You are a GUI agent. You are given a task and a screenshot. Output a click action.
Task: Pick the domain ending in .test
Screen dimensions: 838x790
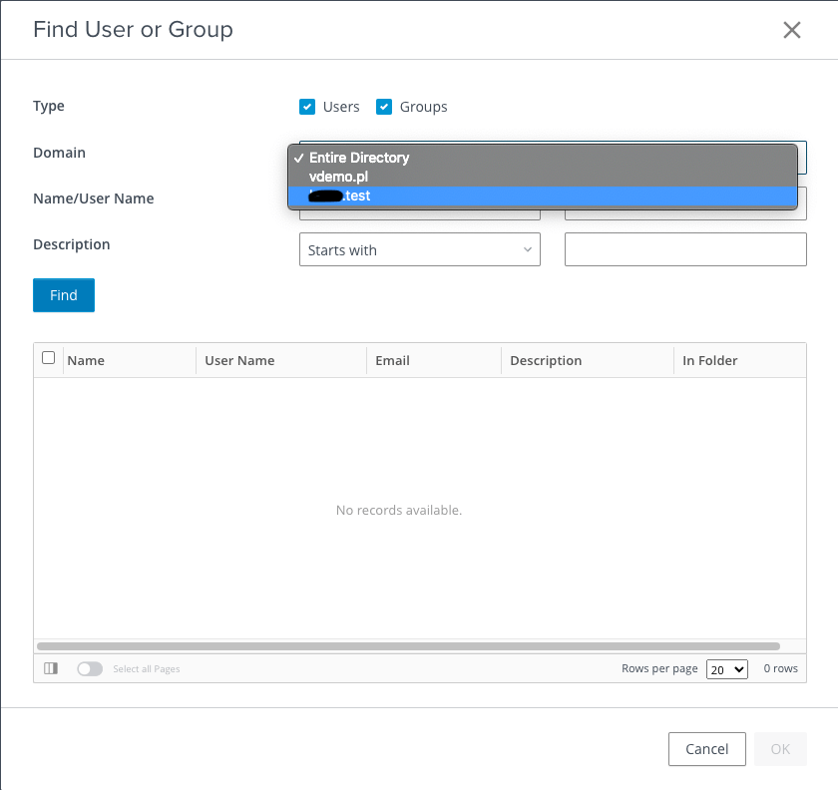[339, 196]
